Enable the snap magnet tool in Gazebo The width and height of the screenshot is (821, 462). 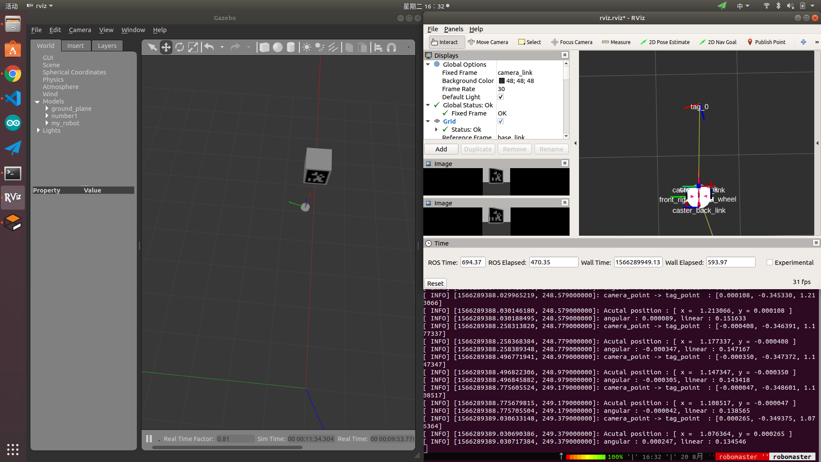coord(391,47)
